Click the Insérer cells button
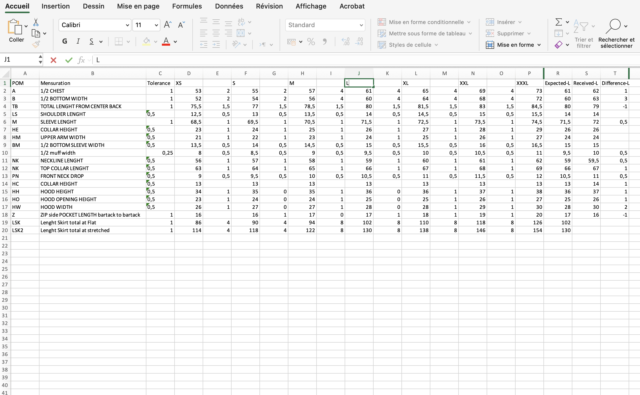 click(504, 22)
